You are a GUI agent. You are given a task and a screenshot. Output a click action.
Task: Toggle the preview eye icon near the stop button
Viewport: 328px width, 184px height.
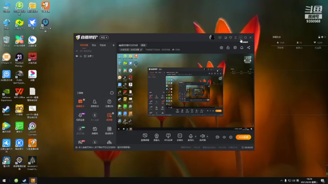[224, 137]
